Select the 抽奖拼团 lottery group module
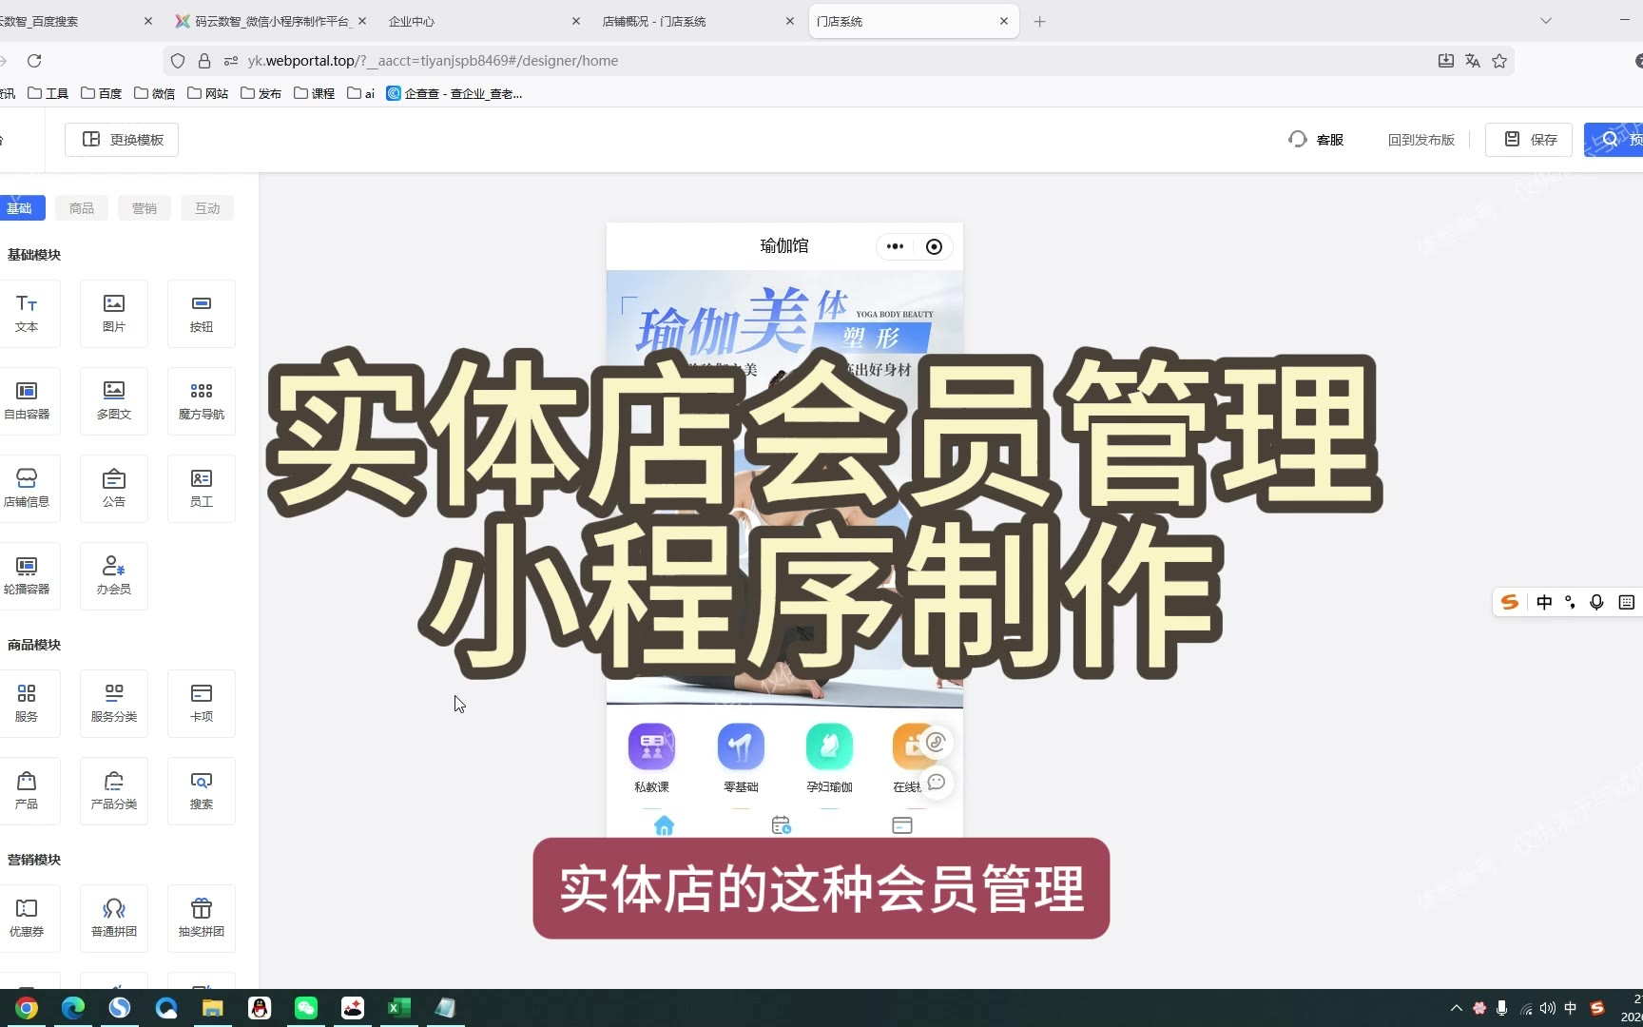The image size is (1643, 1027). point(202,918)
